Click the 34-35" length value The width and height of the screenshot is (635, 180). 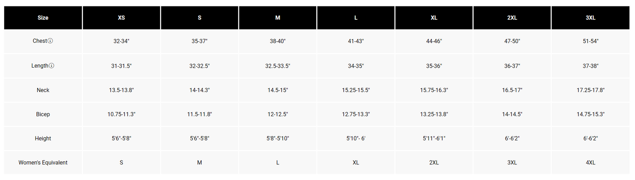click(x=356, y=66)
